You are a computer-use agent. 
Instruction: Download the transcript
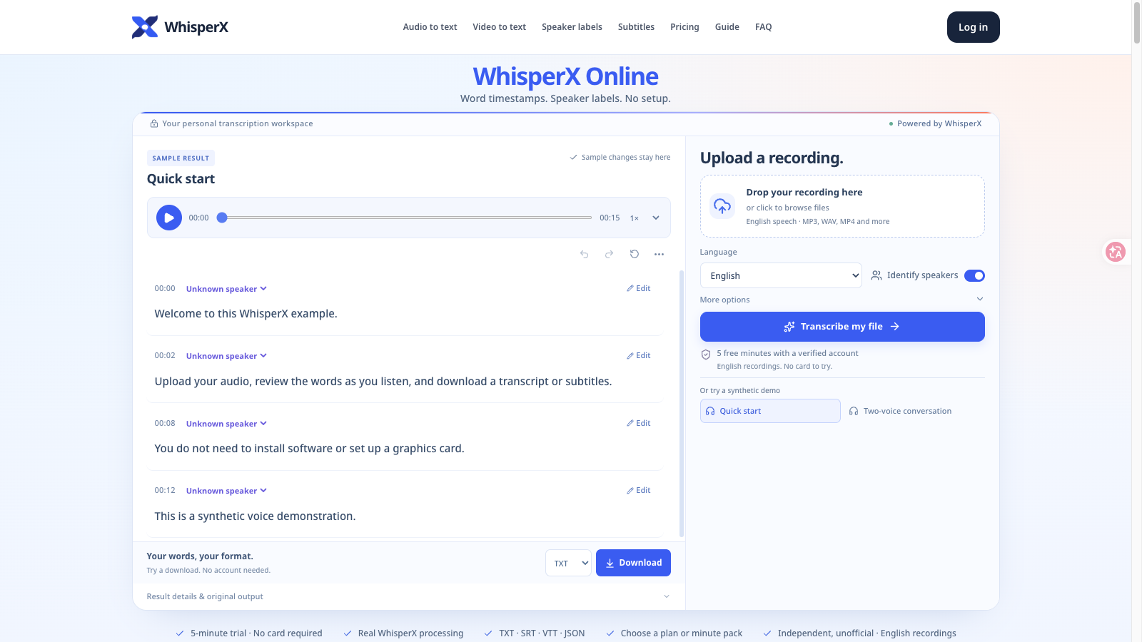click(x=633, y=563)
